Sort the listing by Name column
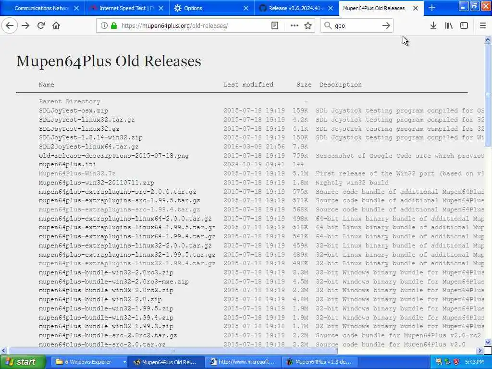The width and height of the screenshot is (492, 369). [47, 85]
